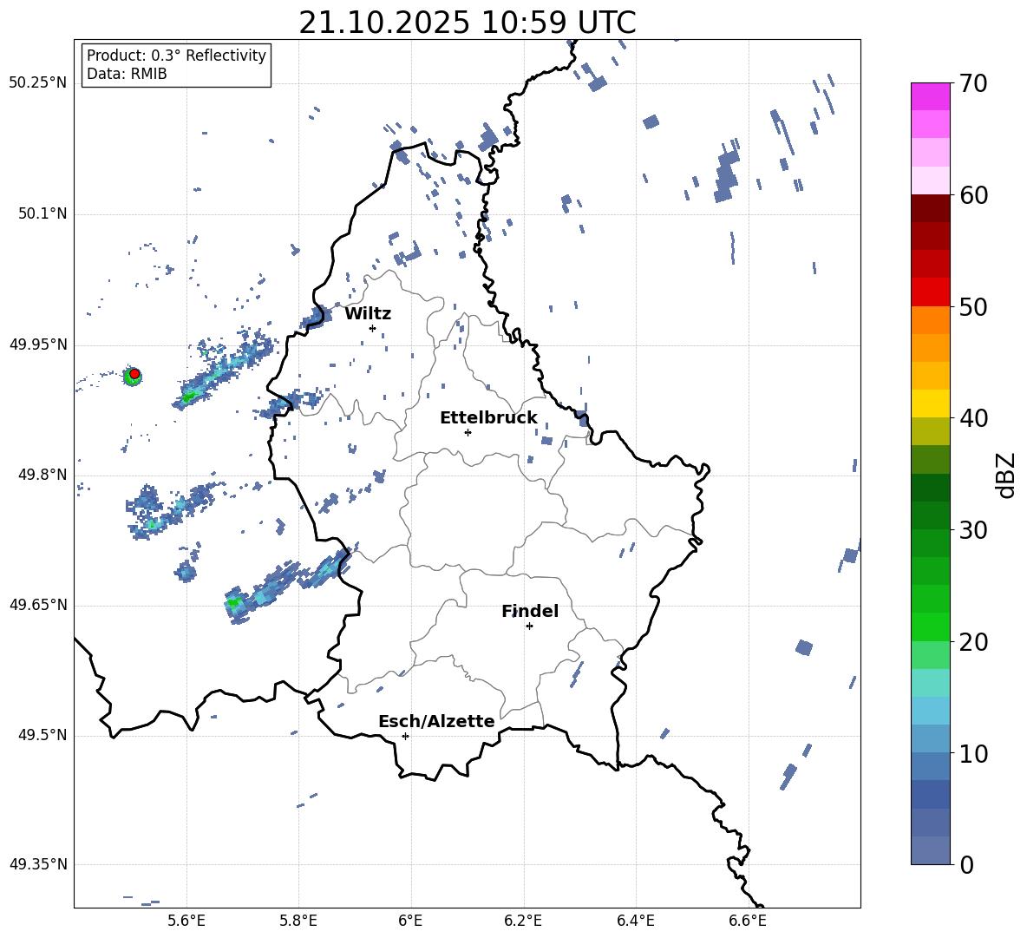Viewport: 1027px width, 938px height.
Task: Click the Findel station label
Action: (530, 611)
